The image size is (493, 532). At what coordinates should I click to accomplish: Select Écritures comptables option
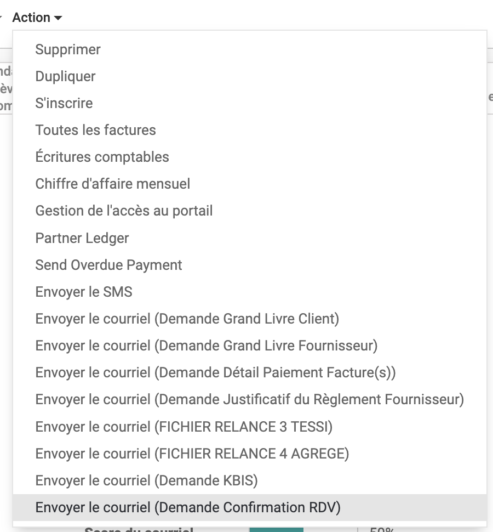pos(250,157)
